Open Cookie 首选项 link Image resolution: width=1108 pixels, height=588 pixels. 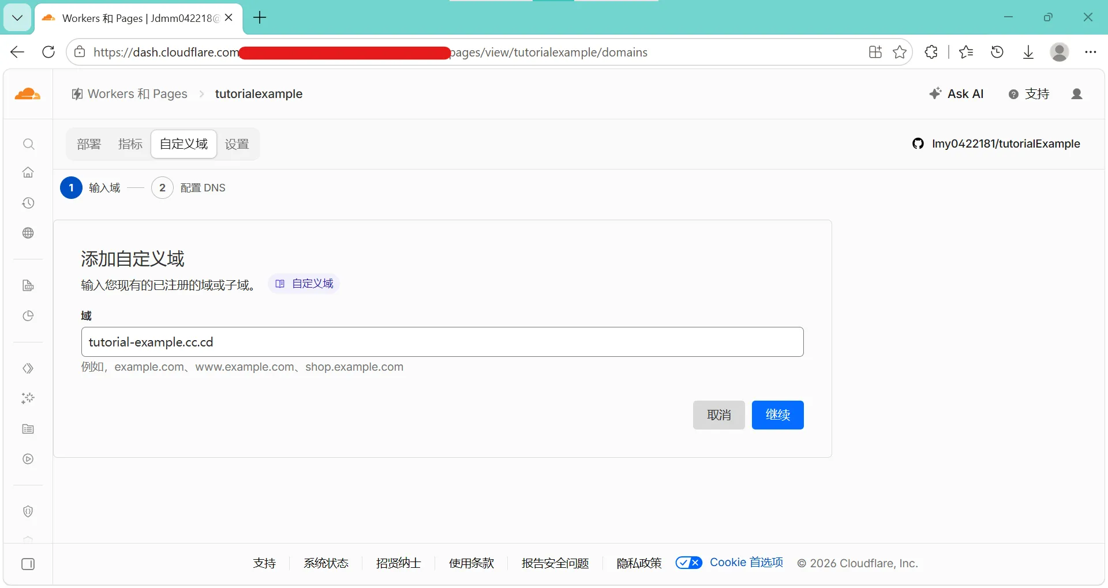746,563
